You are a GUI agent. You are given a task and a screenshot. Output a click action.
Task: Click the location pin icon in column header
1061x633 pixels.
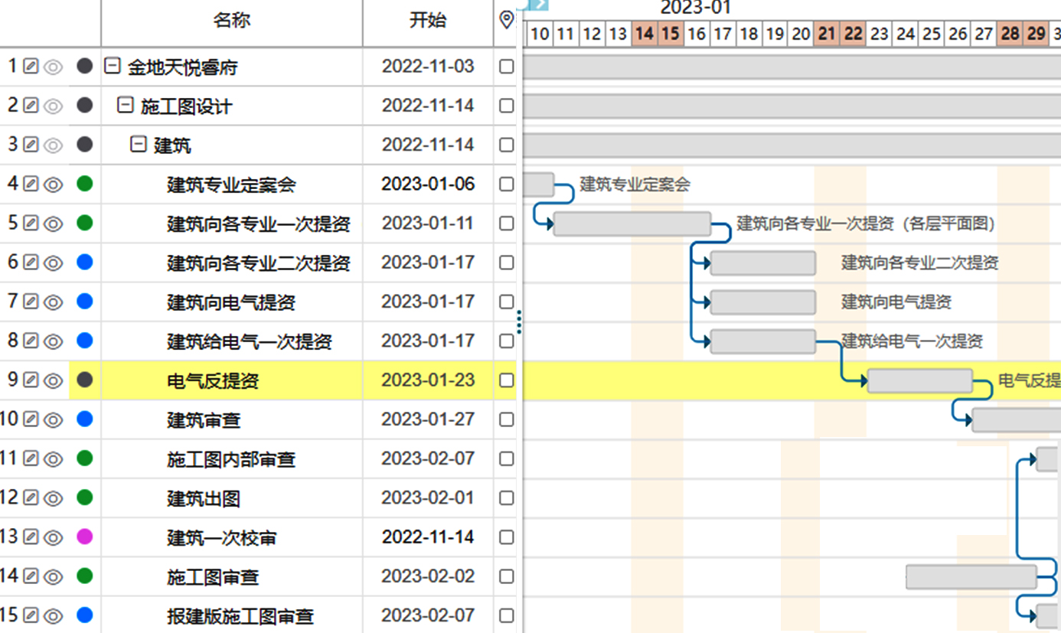tap(506, 20)
